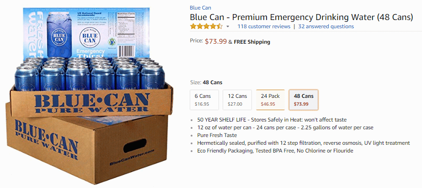This screenshot has width=422, height=188.
Task: Click the star rating icons
Action: (x=206, y=26)
